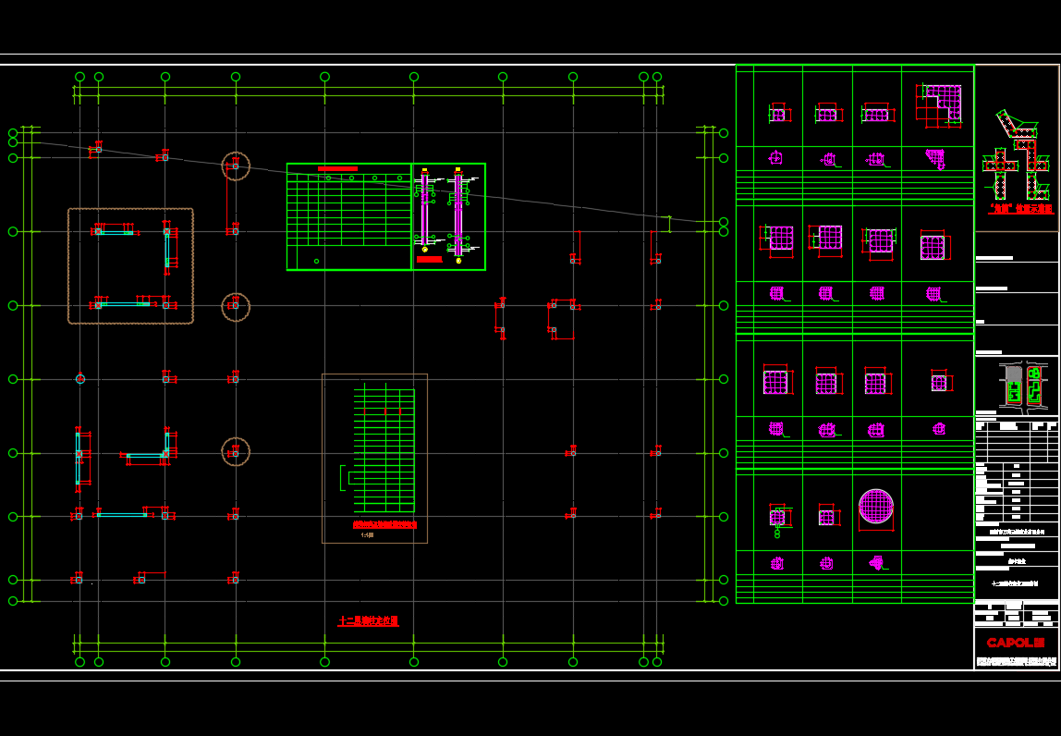This screenshot has height=736, width=1061.
Task: Select the red caption under the ladder-like detail
Action: 385,525
